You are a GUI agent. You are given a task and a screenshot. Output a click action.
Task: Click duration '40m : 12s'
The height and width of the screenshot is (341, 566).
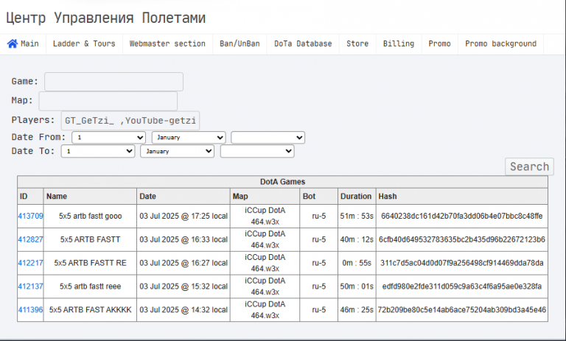tap(357, 239)
